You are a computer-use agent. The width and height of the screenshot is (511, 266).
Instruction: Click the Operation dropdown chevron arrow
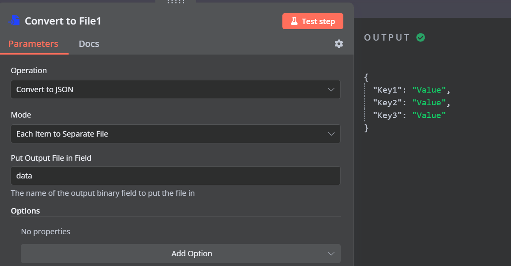tap(331, 90)
